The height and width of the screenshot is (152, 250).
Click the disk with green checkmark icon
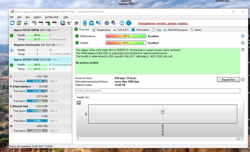click(48, 23)
